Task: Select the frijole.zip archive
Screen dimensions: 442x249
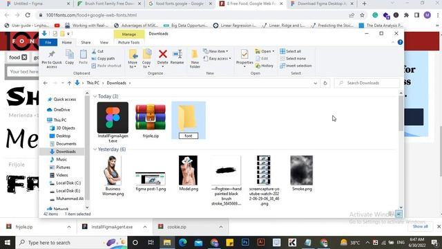Action: point(151,120)
